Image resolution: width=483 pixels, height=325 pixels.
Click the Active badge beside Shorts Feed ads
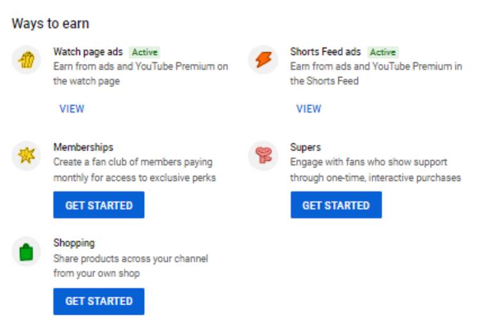[x=382, y=52]
